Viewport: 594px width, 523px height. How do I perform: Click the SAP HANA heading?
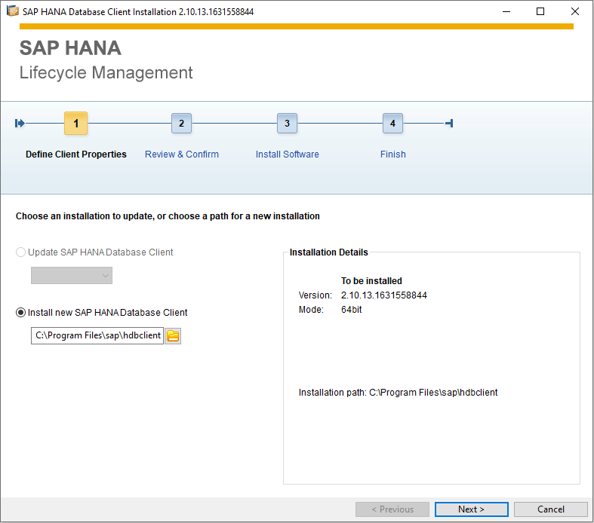70,48
